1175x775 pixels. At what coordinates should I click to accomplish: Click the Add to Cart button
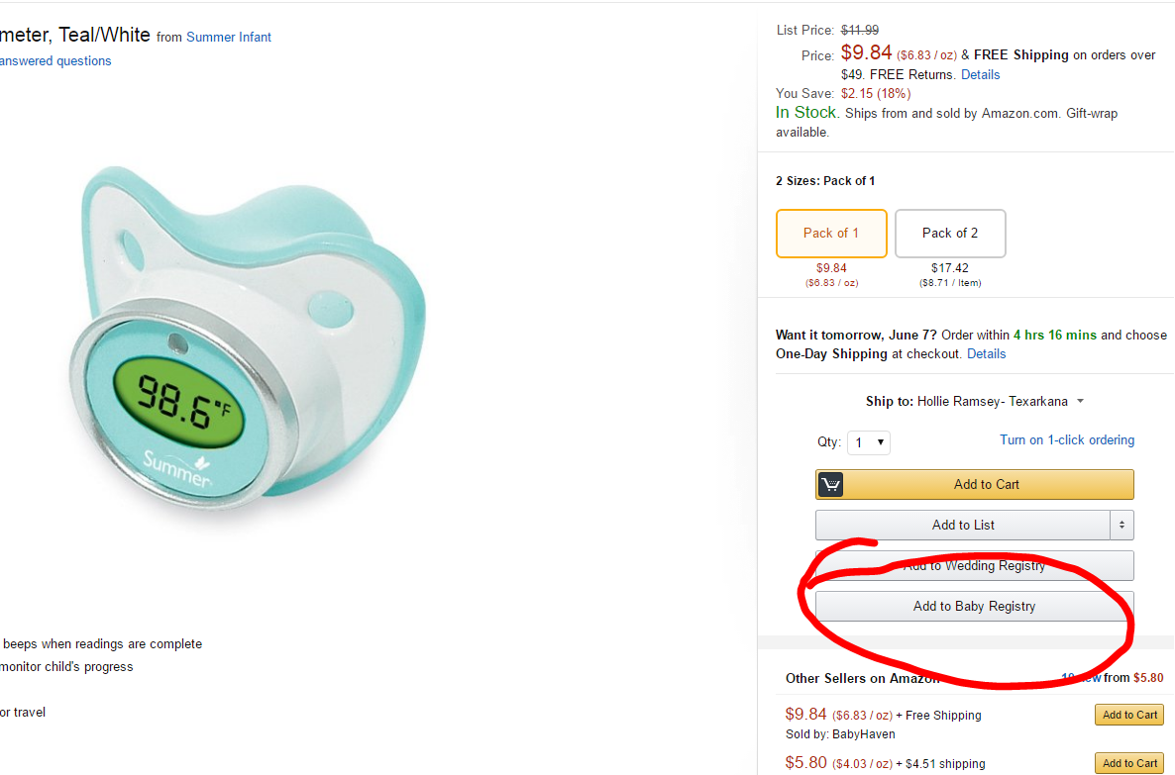[x=986, y=484]
